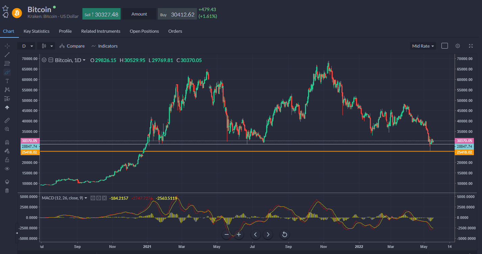The width and height of the screenshot is (482, 254).
Task: Select the highlighted brush drawing tool
Action: pyautogui.click(x=7, y=72)
